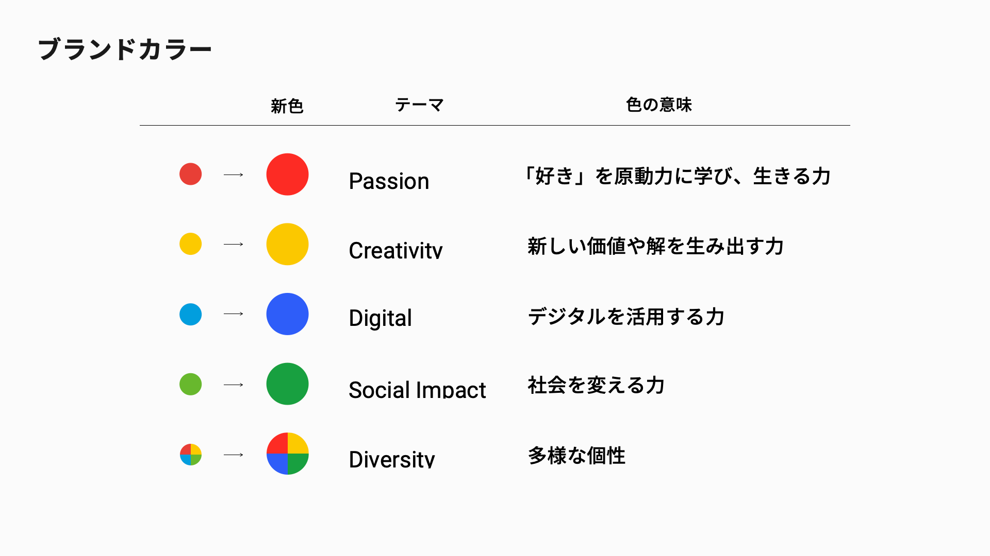990x556 pixels.
Task: Select the Creativity theme label
Action: (395, 251)
